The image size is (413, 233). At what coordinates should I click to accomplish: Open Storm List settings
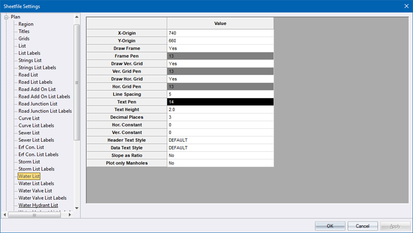pos(29,162)
